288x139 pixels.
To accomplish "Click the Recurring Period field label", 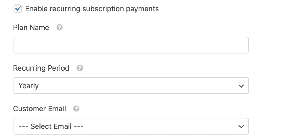I will (41, 68).
